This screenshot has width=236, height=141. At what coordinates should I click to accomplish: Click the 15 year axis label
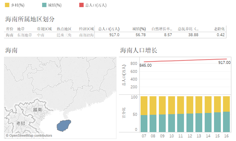[x=218, y=136]
